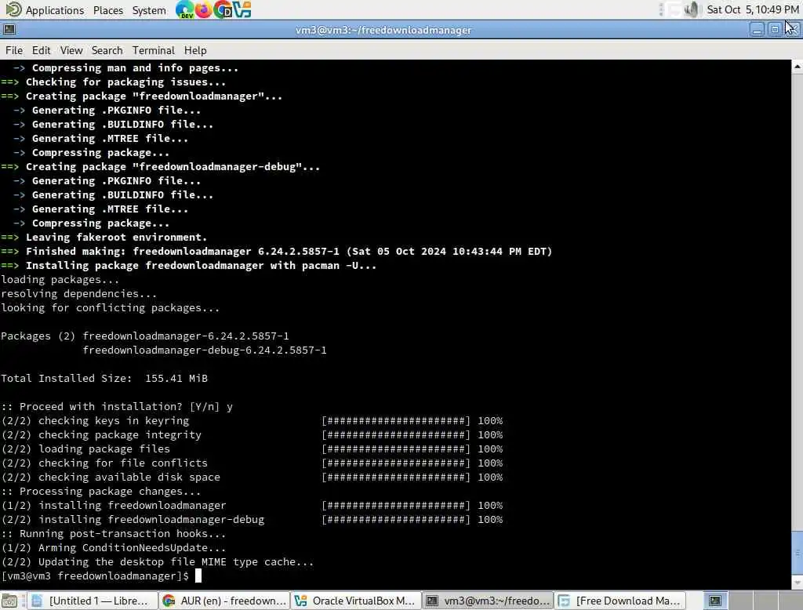Click 'Finished making: freedownloadmanager 6.24.2.5857-1' line
Viewport: 803px width, 610px height.
277,252
